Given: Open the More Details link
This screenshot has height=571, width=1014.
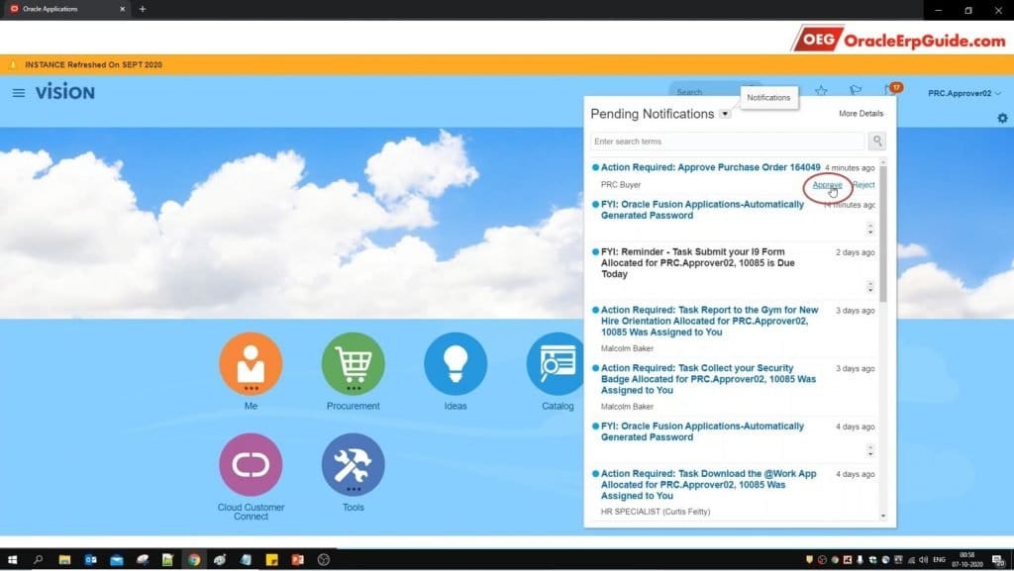Looking at the screenshot, I should 861,114.
